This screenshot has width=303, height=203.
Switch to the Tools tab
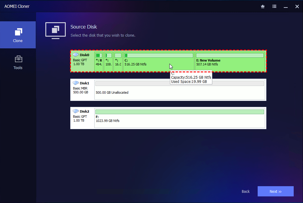click(18, 62)
